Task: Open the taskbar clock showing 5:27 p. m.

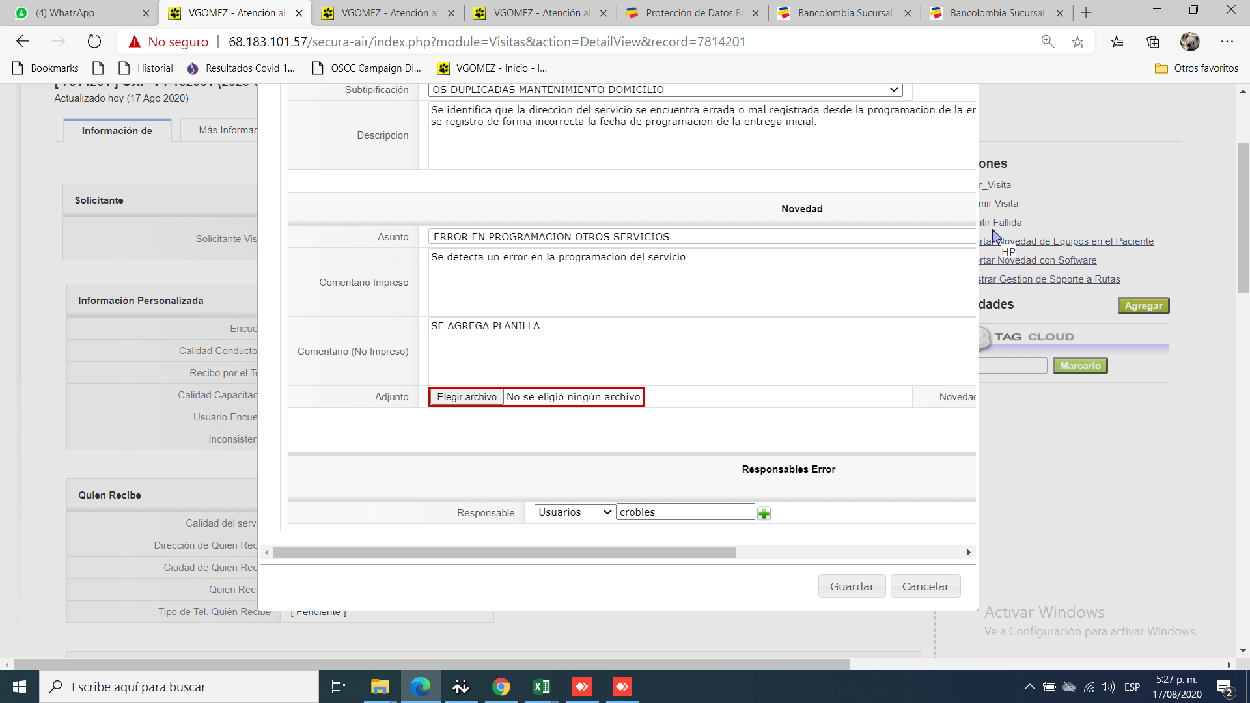Action: (1177, 687)
